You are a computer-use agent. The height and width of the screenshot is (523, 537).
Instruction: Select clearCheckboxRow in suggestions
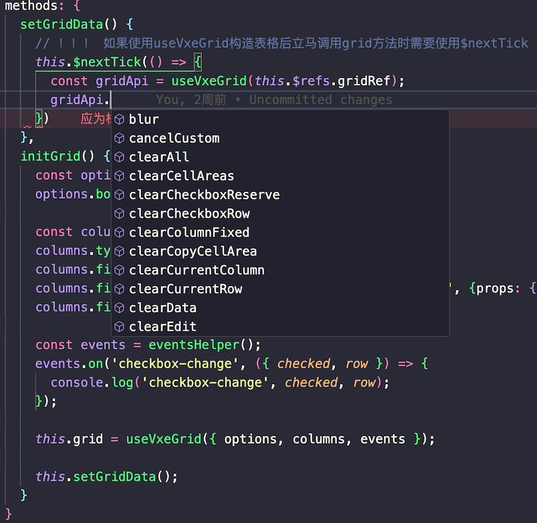[280, 213]
